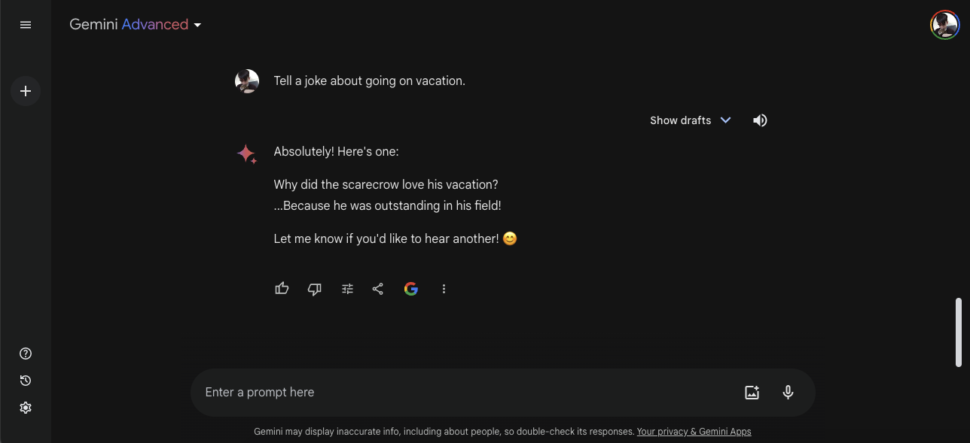Image resolution: width=970 pixels, height=443 pixels.
Task: Open the Activity history icon
Action: 26,381
